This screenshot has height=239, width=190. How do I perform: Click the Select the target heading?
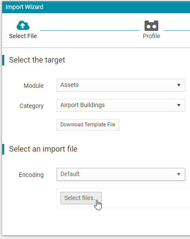(x=37, y=60)
